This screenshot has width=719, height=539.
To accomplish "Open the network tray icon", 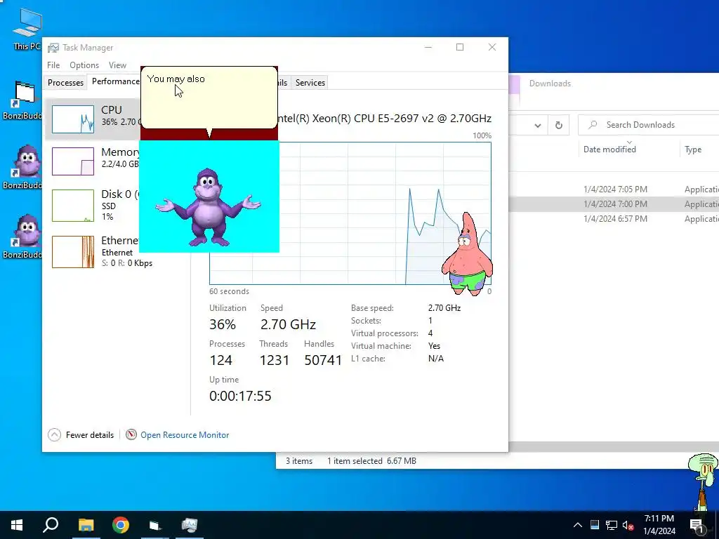I will click(612, 525).
